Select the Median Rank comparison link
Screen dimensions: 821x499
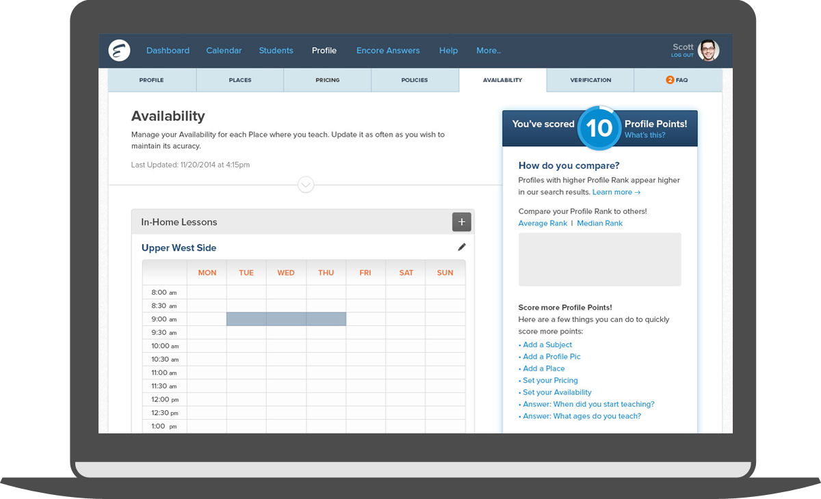point(599,224)
